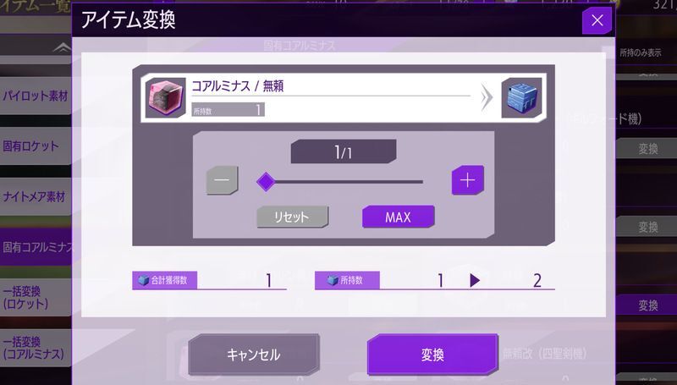Click the diamond handle on the quantity slider
The width and height of the screenshot is (677, 385).
click(266, 182)
